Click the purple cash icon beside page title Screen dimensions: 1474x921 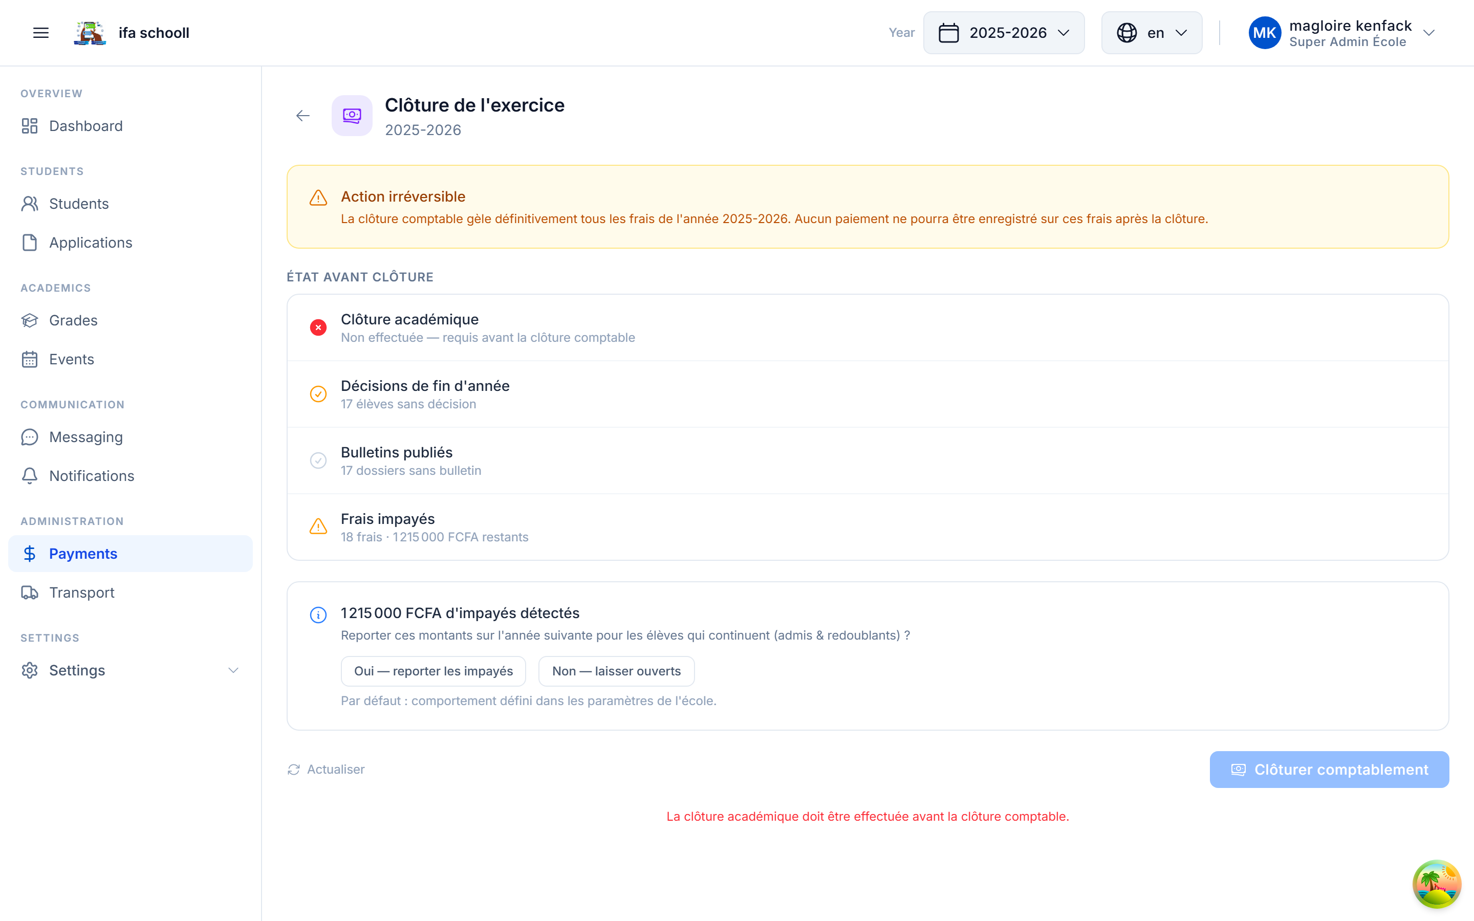click(352, 116)
